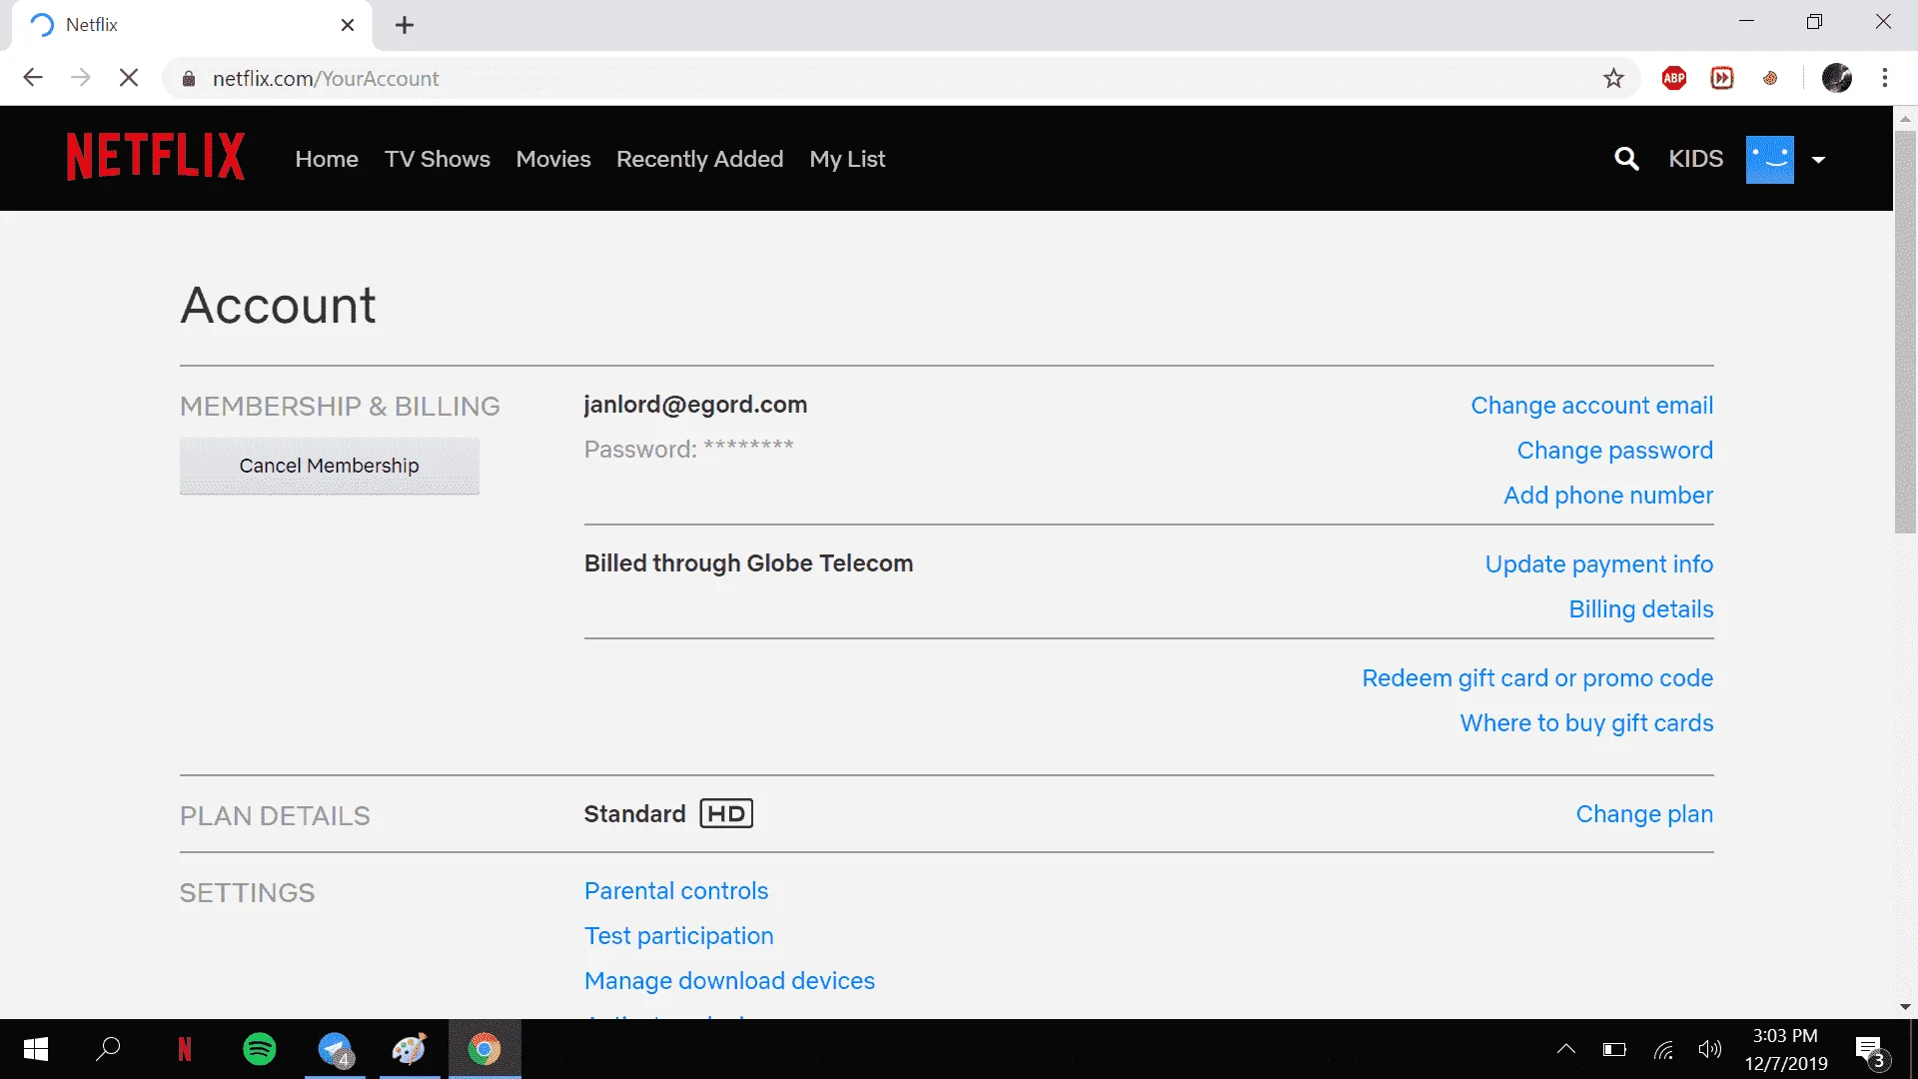Open Manage download devices

point(729,981)
